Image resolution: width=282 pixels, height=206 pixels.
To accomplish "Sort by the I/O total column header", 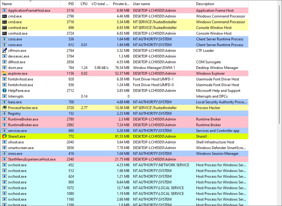I will [100, 4].
